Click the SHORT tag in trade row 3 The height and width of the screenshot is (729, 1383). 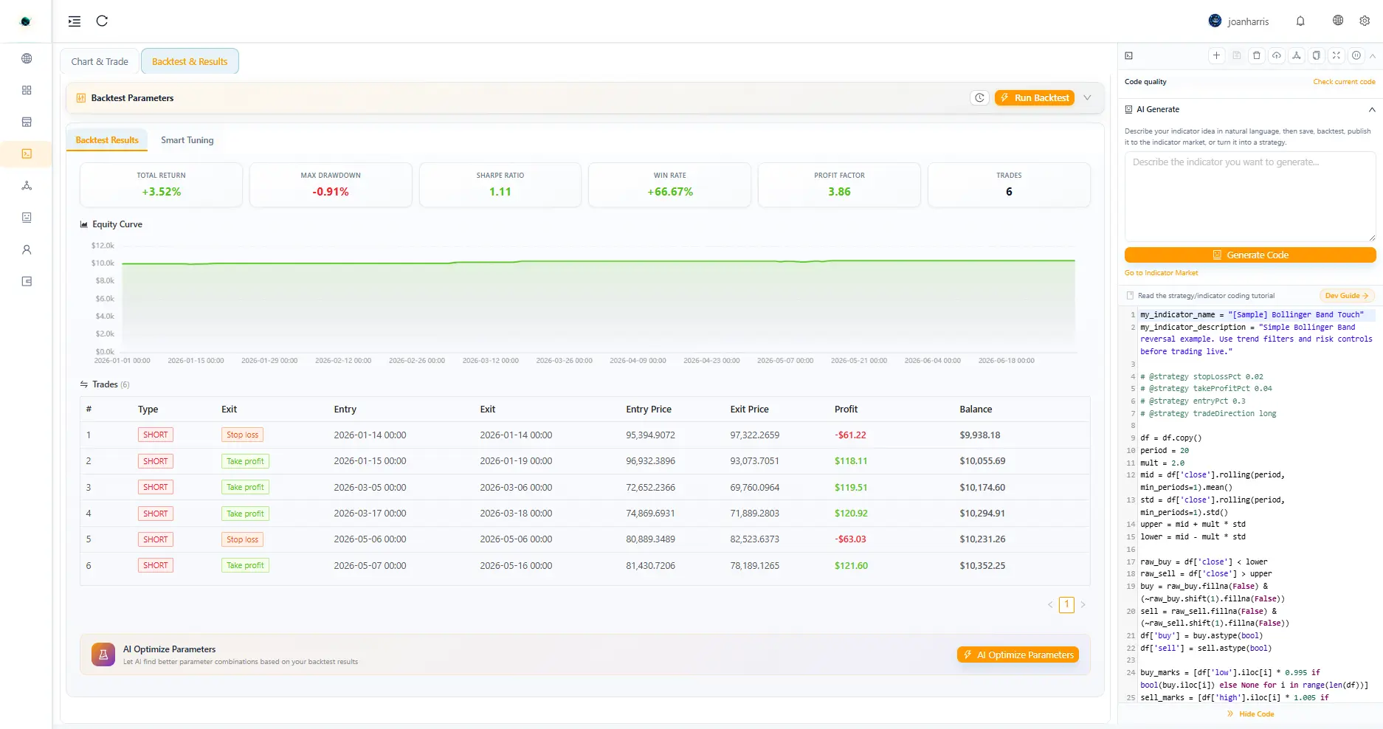coord(155,487)
